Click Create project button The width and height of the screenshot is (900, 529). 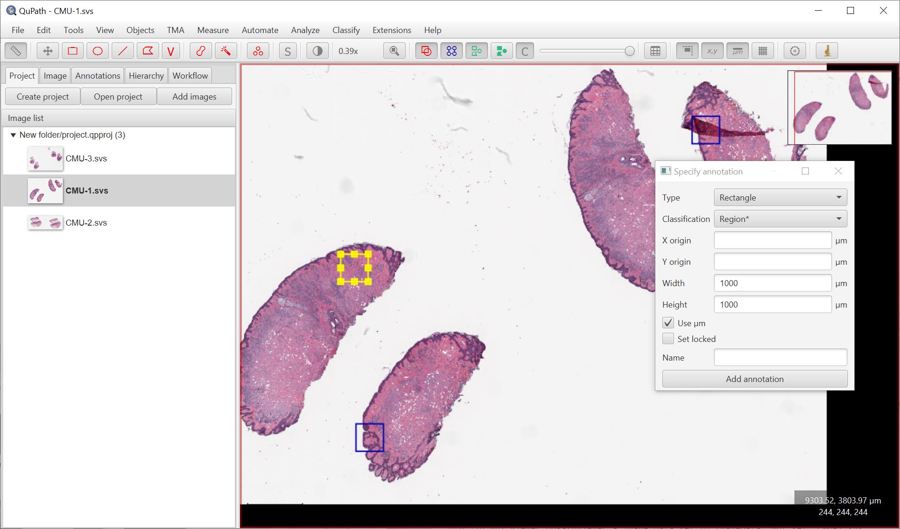tap(43, 96)
